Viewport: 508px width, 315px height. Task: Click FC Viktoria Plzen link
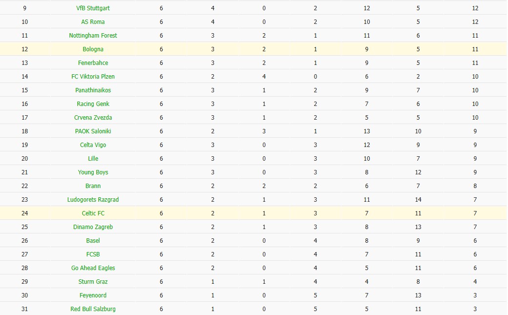pos(93,77)
